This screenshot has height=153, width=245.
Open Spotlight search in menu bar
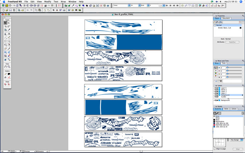pos(241,1)
